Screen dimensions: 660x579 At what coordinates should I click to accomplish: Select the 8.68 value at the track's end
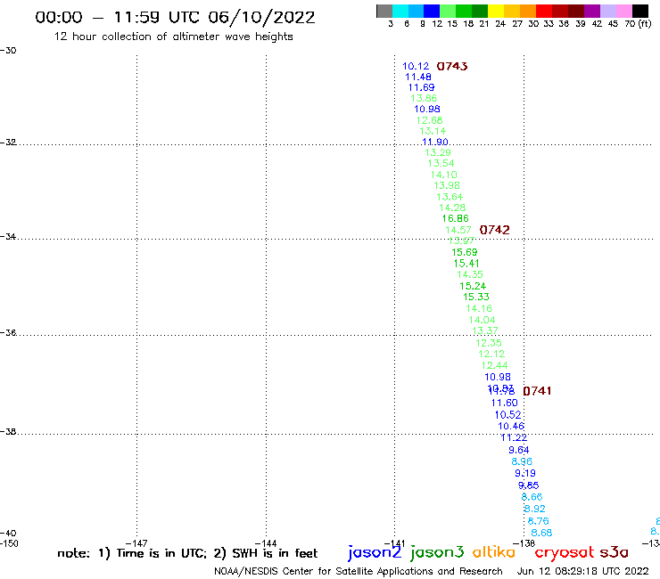tap(541, 533)
